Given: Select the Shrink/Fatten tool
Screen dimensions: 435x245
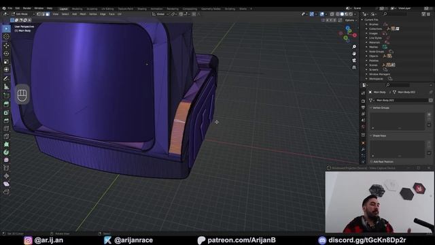Looking at the screenshot, I should tap(6, 176).
